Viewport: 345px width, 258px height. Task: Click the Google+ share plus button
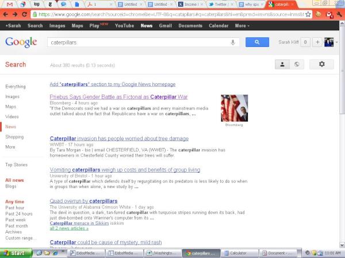click(x=317, y=42)
